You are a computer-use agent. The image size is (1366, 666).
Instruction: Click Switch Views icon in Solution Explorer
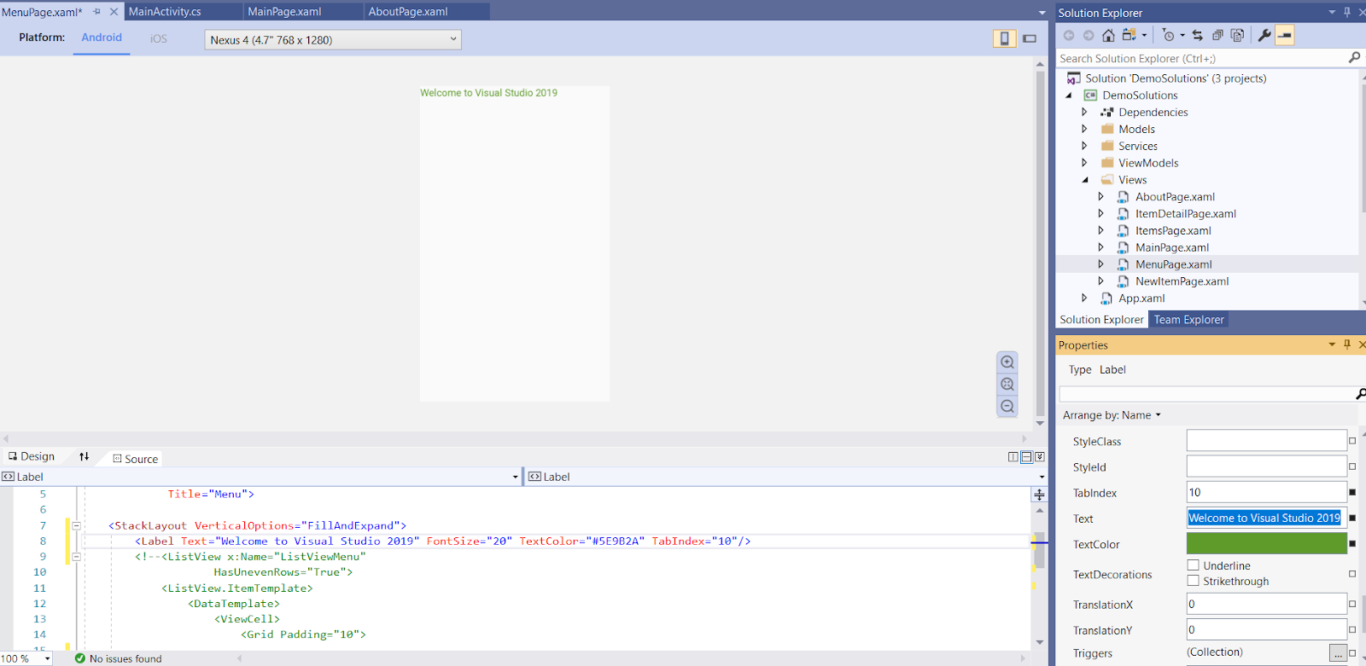[1130, 35]
